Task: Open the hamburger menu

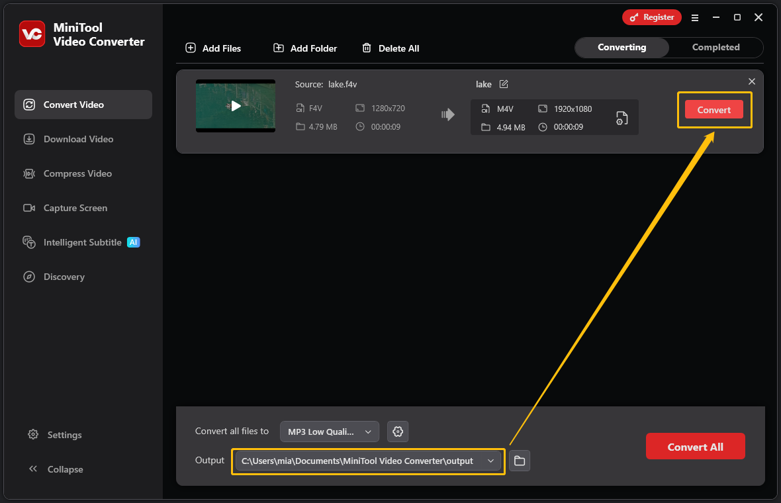Action: pyautogui.click(x=695, y=18)
